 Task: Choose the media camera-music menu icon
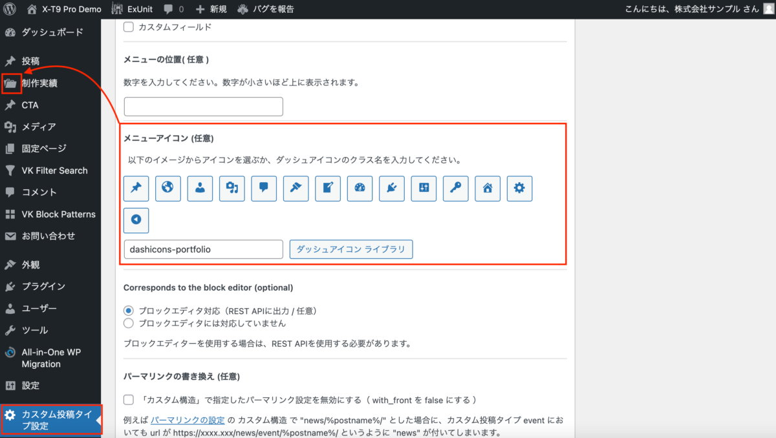(x=232, y=188)
